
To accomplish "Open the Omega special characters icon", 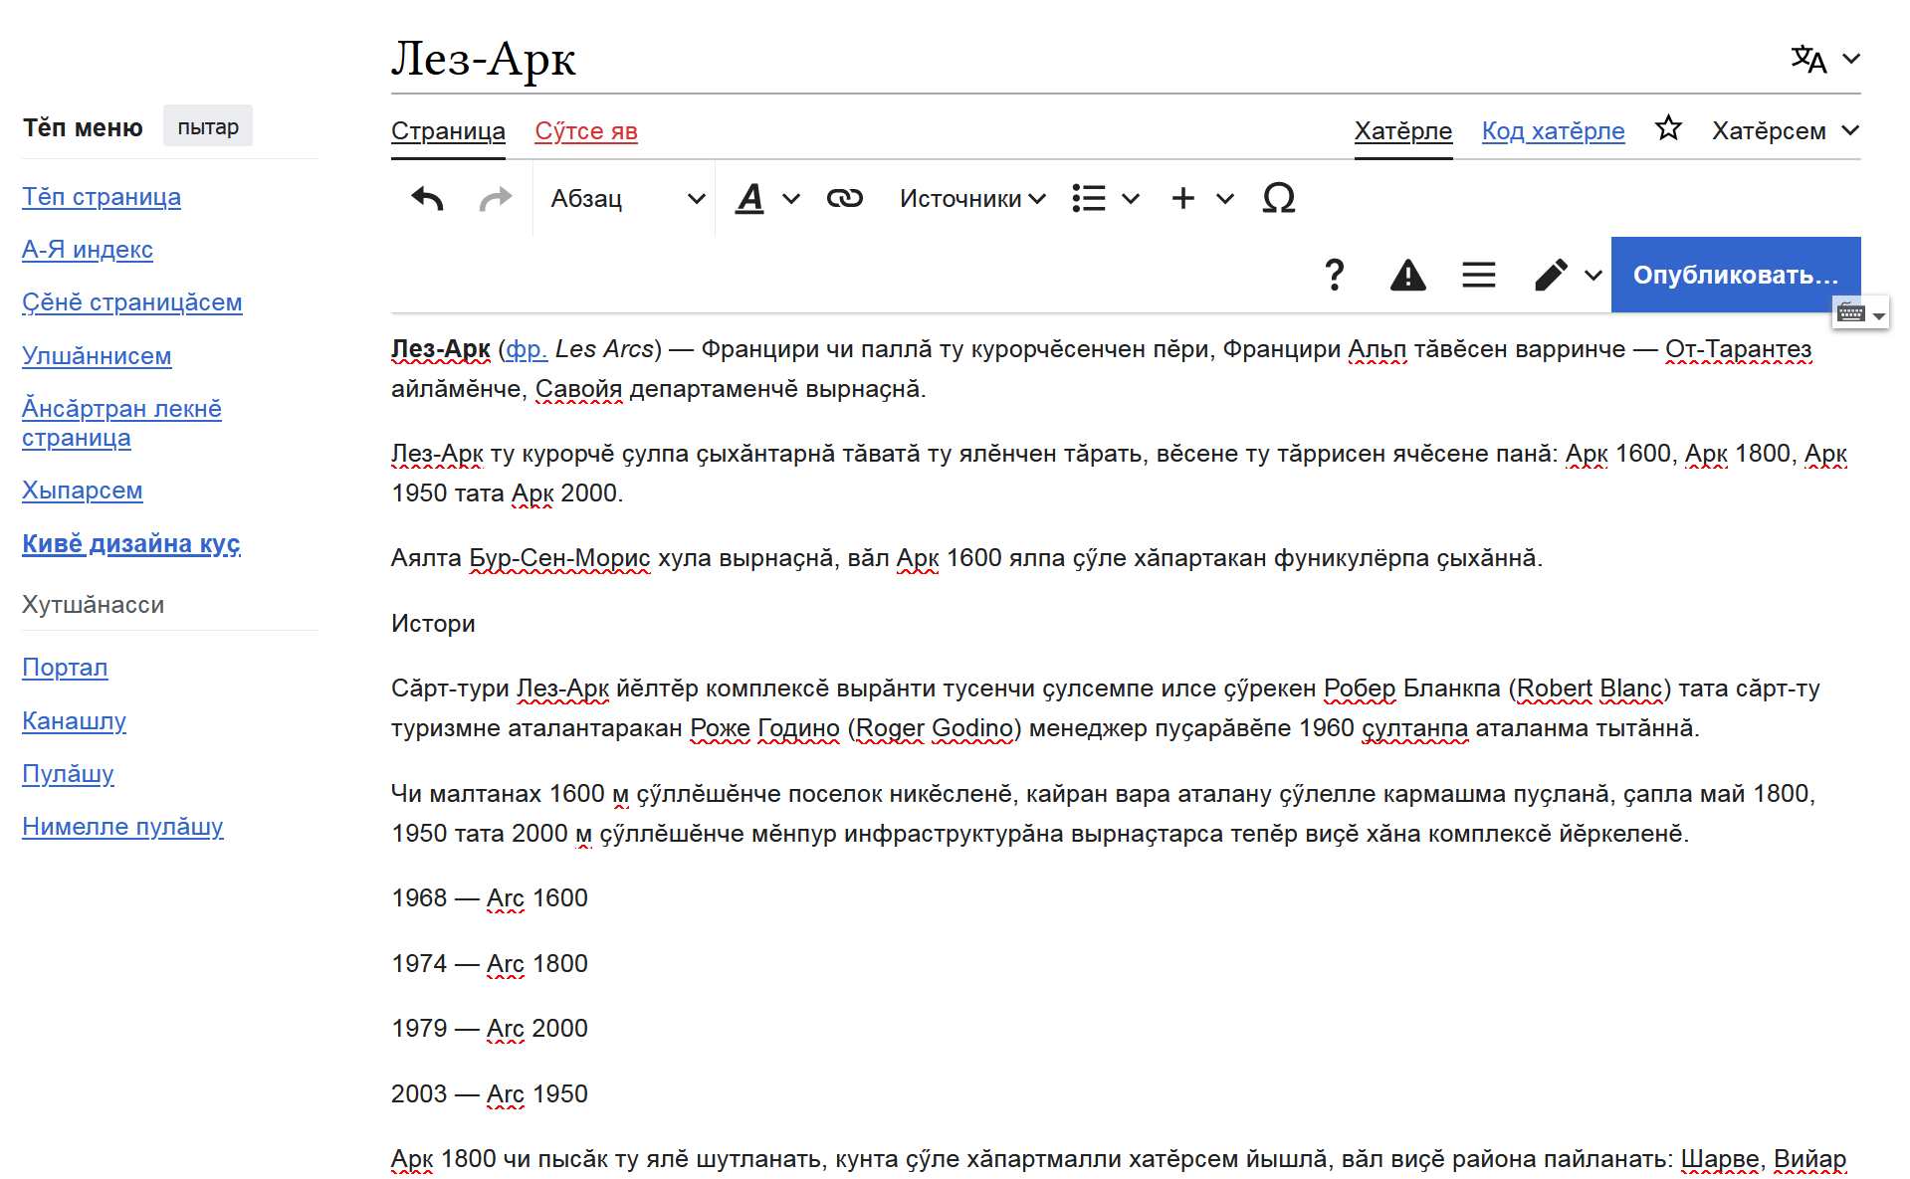I will (1278, 199).
